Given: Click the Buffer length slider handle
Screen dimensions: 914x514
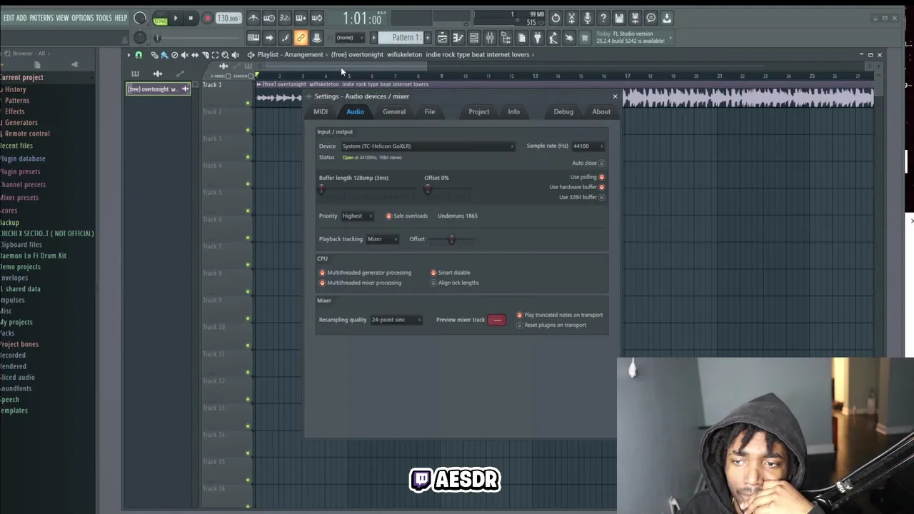Looking at the screenshot, I should pyautogui.click(x=321, y=189).
